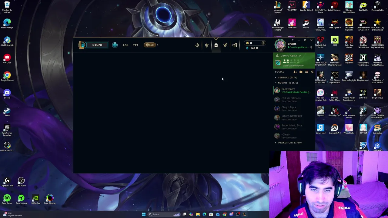Switch to the LOL tab
Viewport: 388px width, 218px height.
pyautogui.click(x=125, y=45)
